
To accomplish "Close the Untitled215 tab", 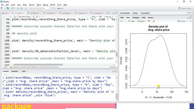I will (25, 13).
